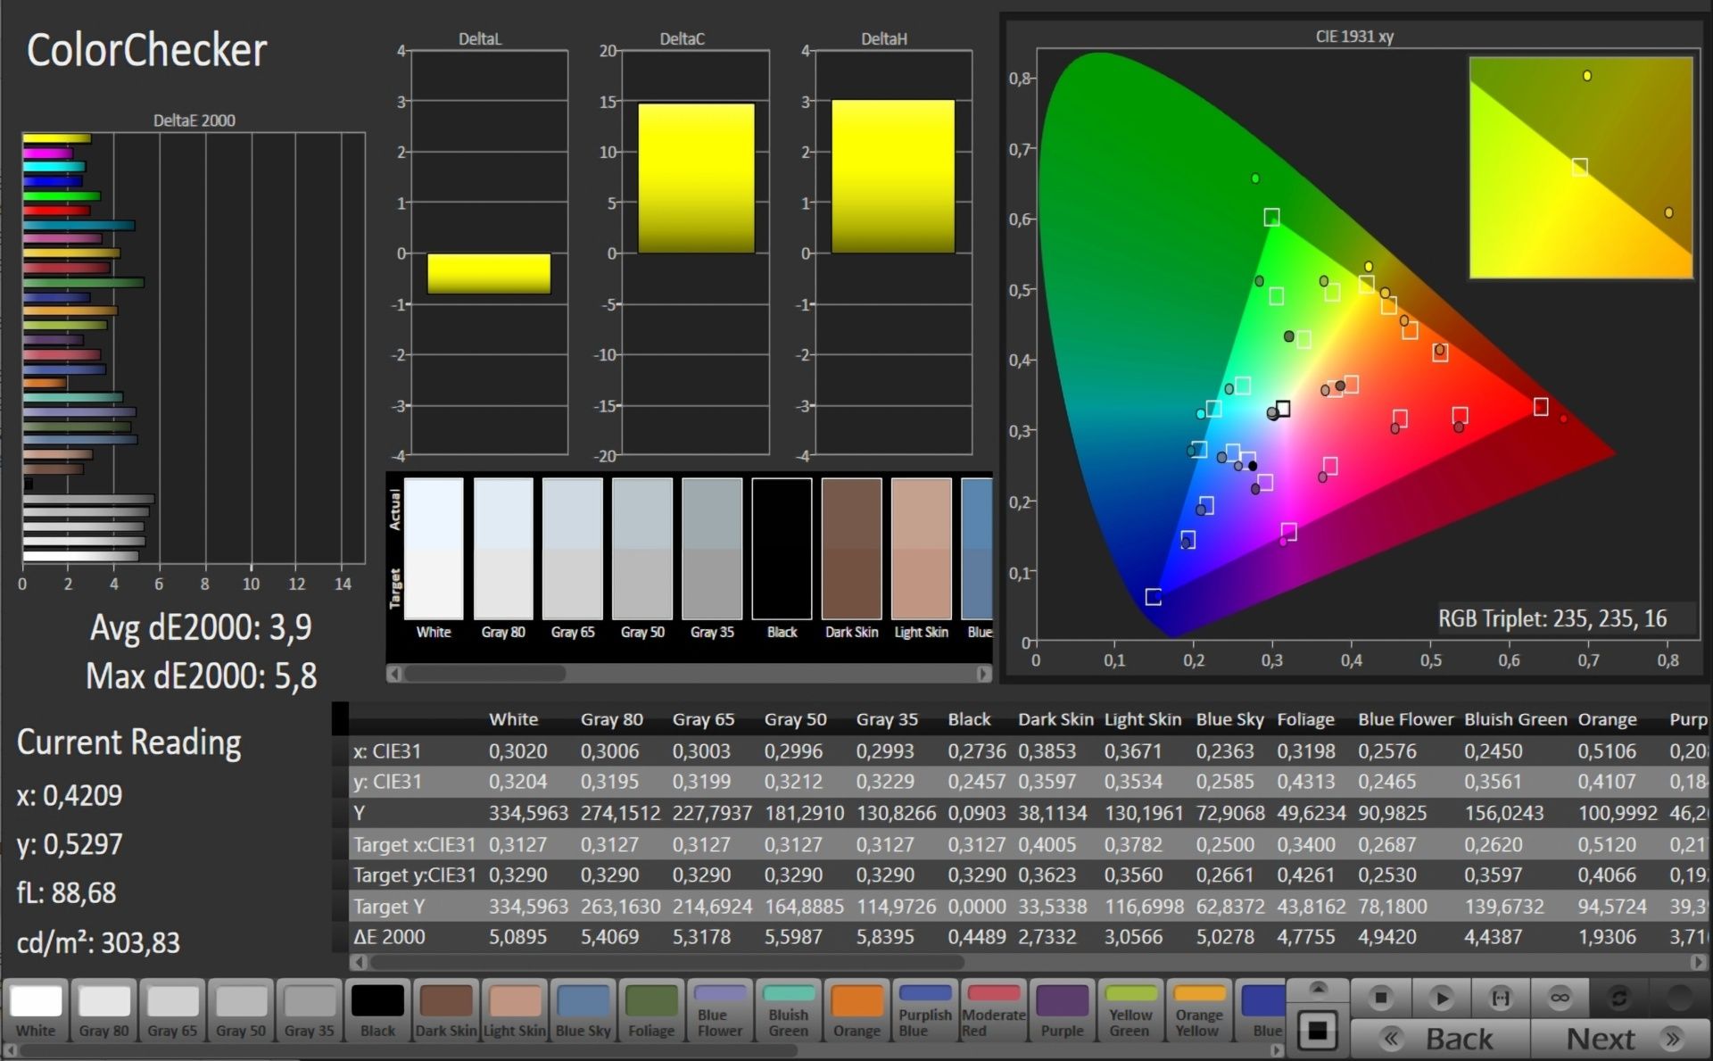
Task: Click the ΔE 2000 row label
Action: click(x=389, y=937)
